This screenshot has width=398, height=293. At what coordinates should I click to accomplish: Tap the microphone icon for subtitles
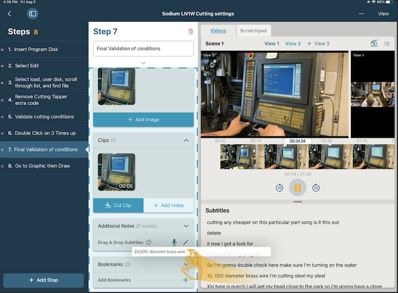tap(174, 242)
